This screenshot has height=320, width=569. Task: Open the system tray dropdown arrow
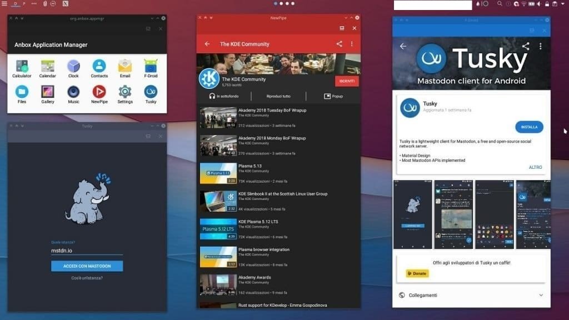point(563,4)
